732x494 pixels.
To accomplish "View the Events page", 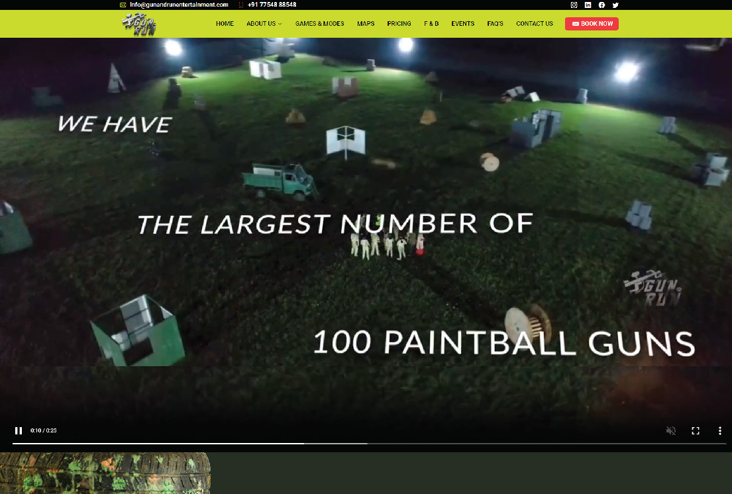I will click(x=462, y=24).
